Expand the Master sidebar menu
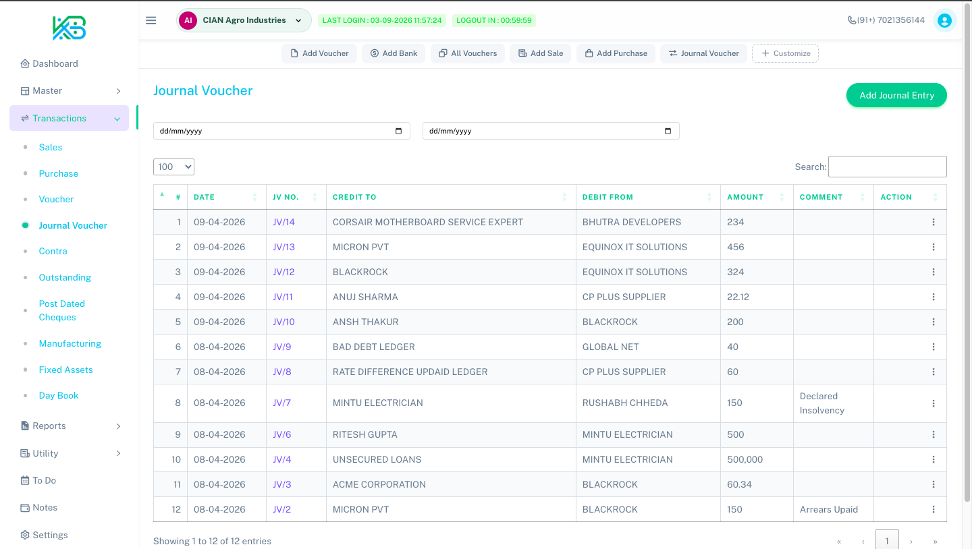This screenshot has height=549, width=972. (x=70, y=90)
